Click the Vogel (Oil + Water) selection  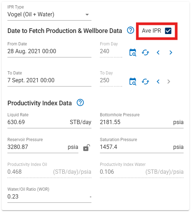[31, 14]
